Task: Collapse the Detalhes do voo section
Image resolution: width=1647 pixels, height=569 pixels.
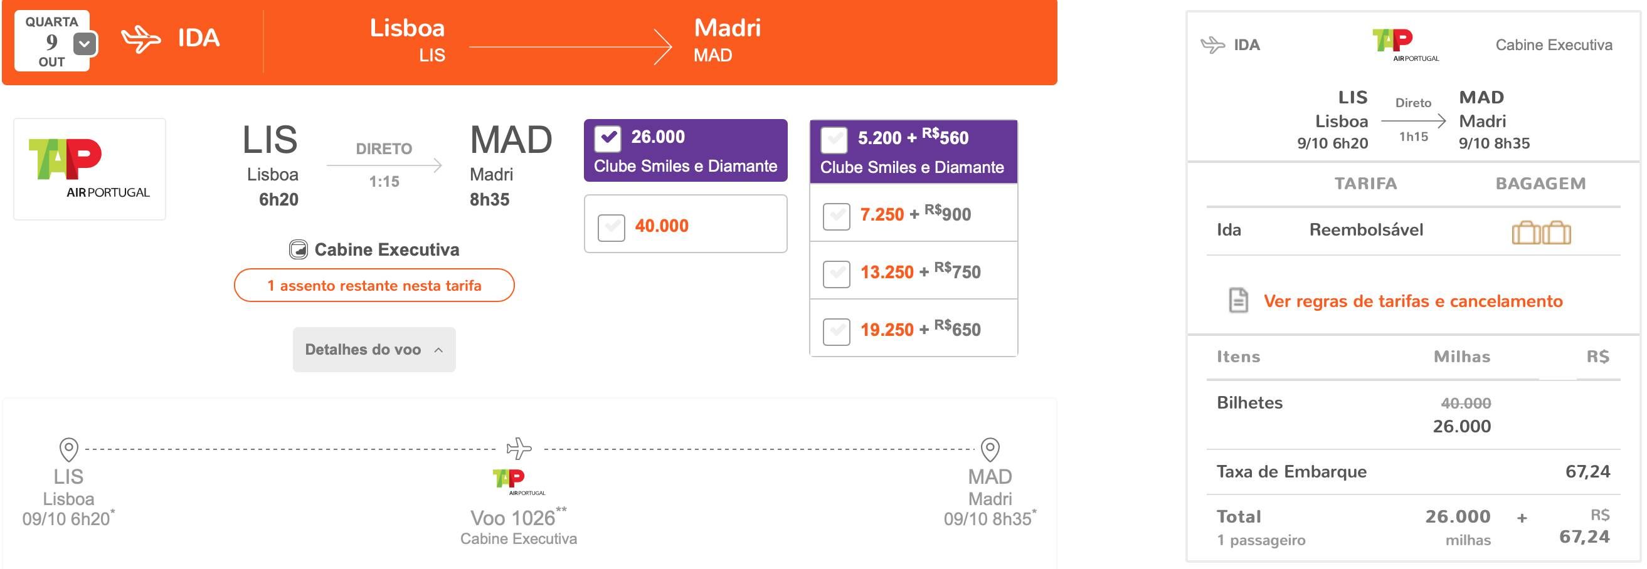Action: (x=374, y=349)
